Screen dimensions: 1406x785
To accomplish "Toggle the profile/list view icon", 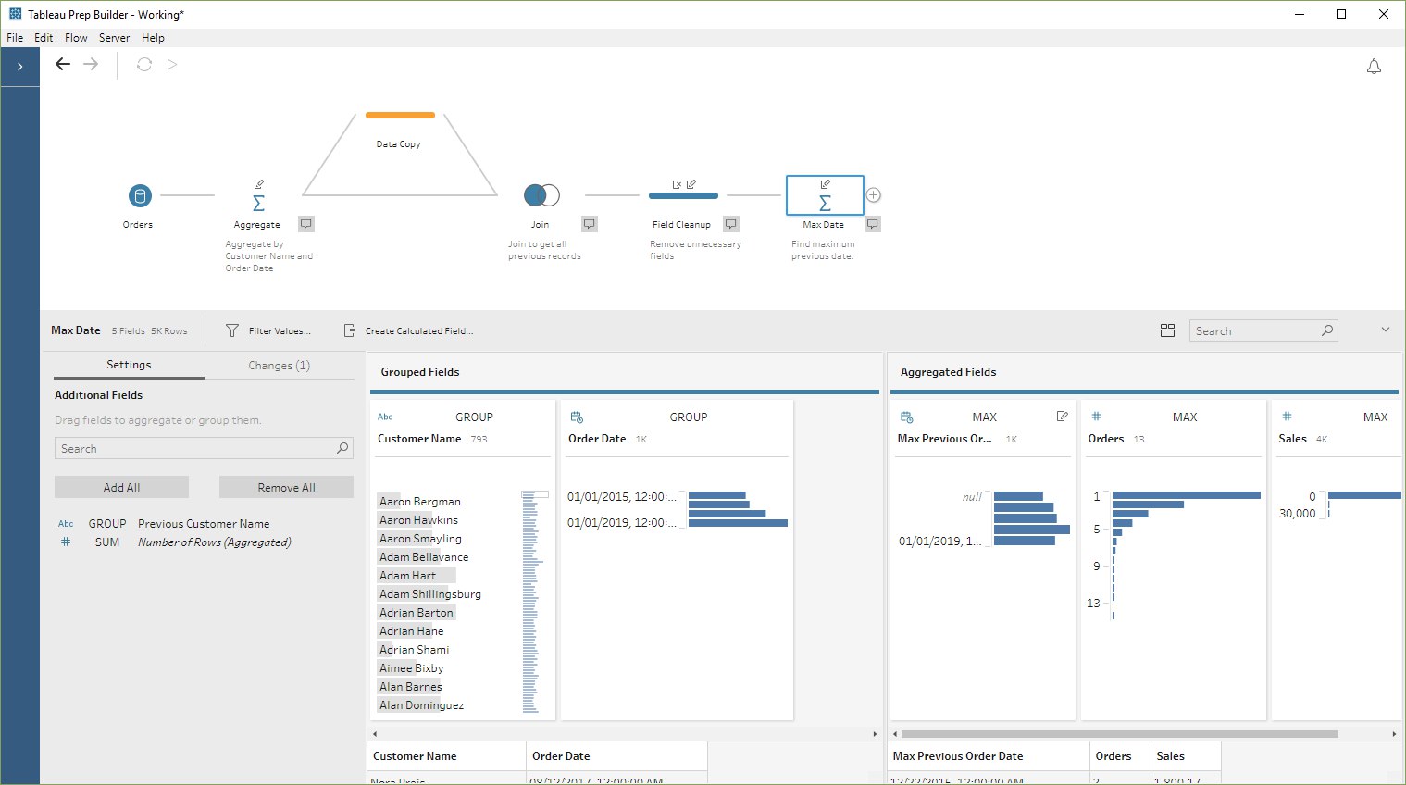I will coord(1167,330).
